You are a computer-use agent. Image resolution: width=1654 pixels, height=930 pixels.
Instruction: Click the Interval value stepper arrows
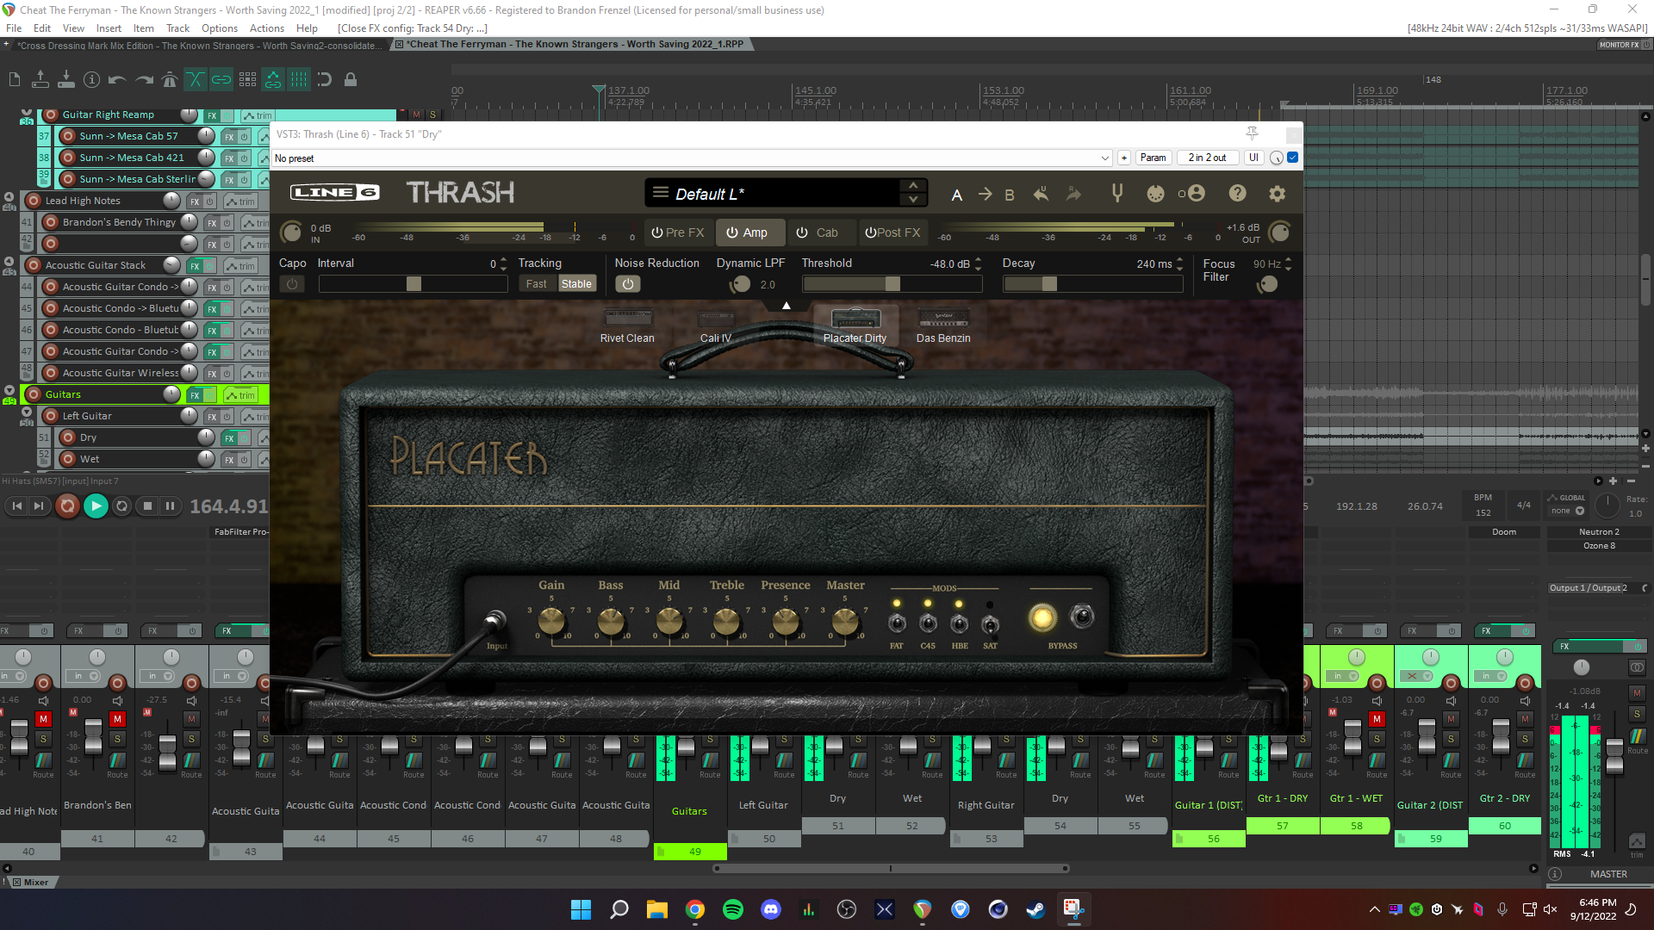point(503,263)
